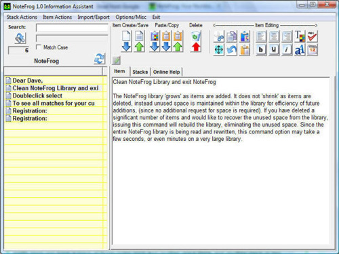Paste plain text clipboard in editing
Screen dimensions: 339x254
click(x=245, y=49)
